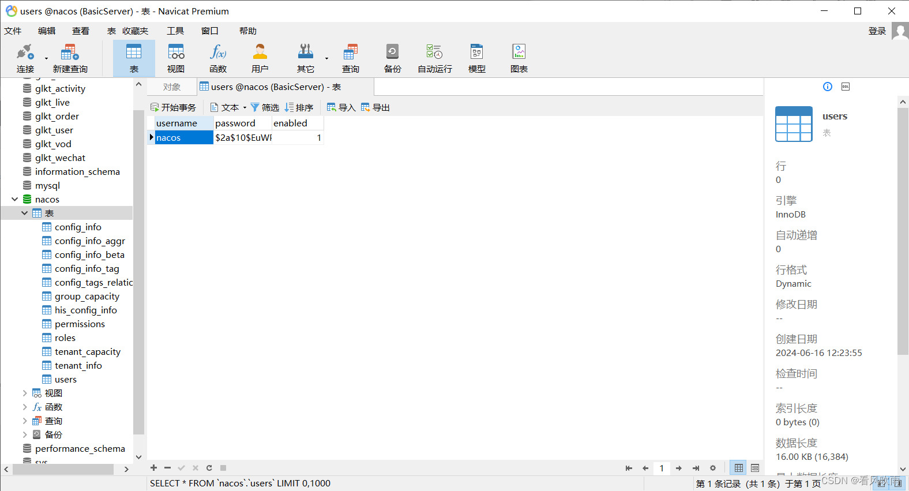Click the password column header
The image size is (909, 491).
(x=243, y=123)
